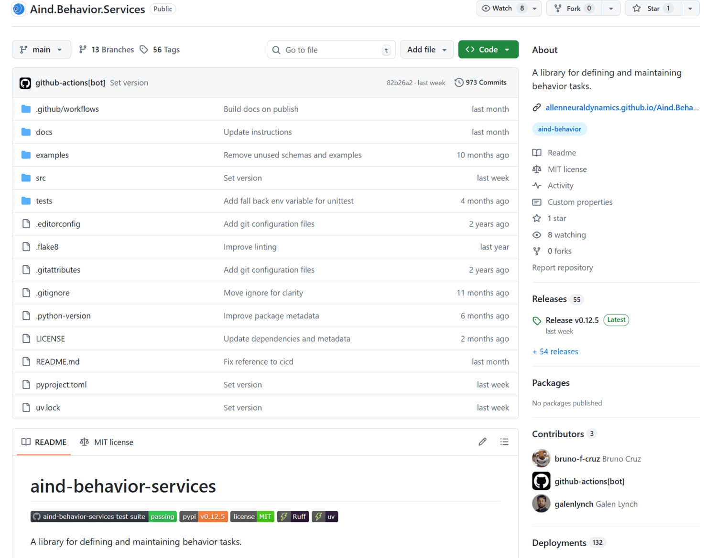Open Custom properties link
The image size is (717, 558).
click(x=580, y=202)
